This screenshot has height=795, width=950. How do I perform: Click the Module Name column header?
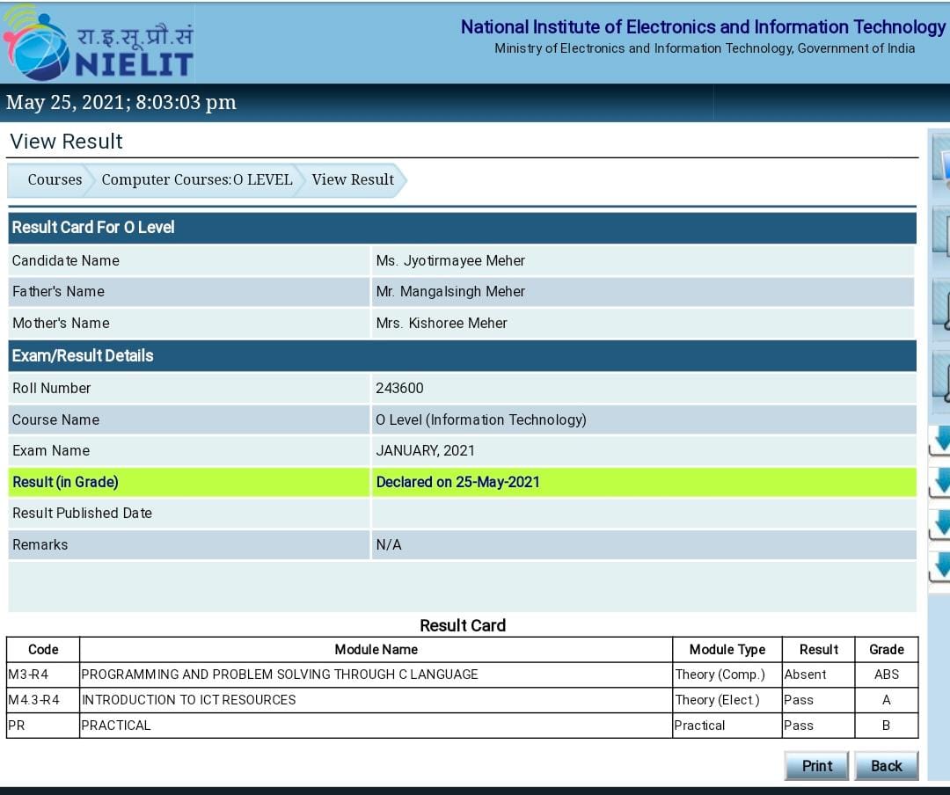pyautogui.click(x=376, y=650)
